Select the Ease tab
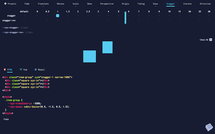The width and height of the screenshot is (215, 134). pyautogui.click(x=156, y=4)
